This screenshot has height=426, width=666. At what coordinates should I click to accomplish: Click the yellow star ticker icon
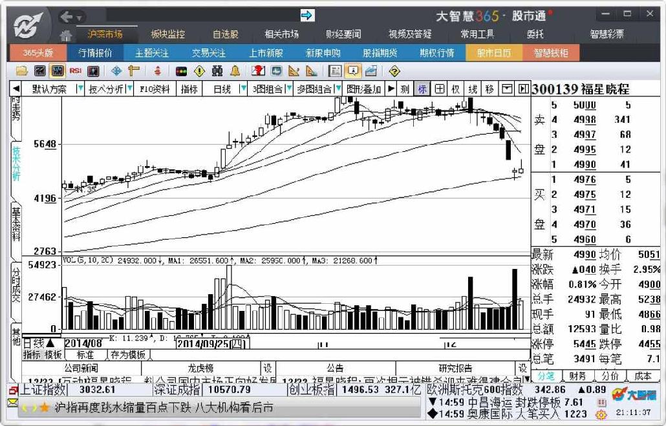(x=44, y=408)
